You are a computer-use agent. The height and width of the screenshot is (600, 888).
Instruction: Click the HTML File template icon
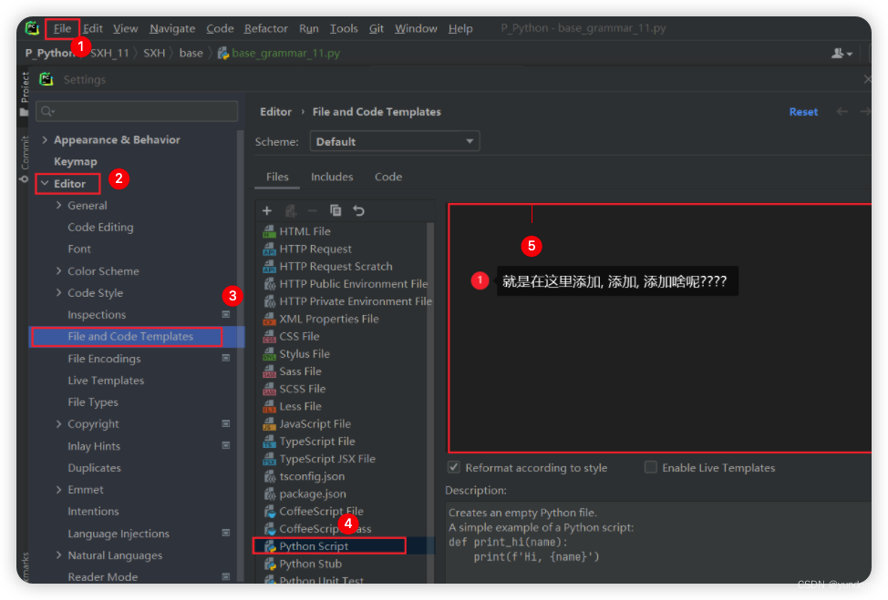tap(269, 231)
